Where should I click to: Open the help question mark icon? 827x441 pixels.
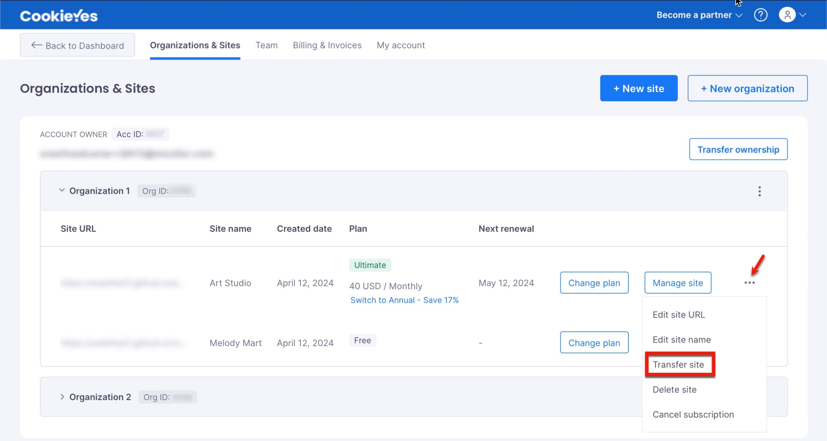tap(761, 15)
